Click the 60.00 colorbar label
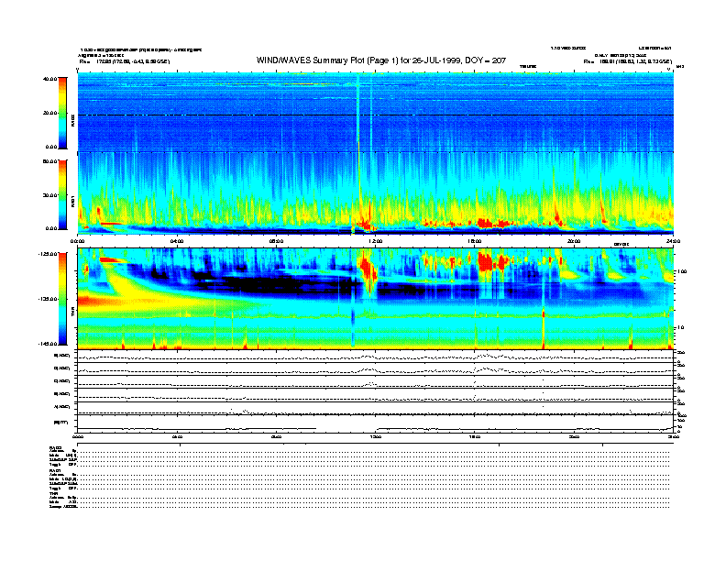726x561 pixels. [x=49, y=161]
